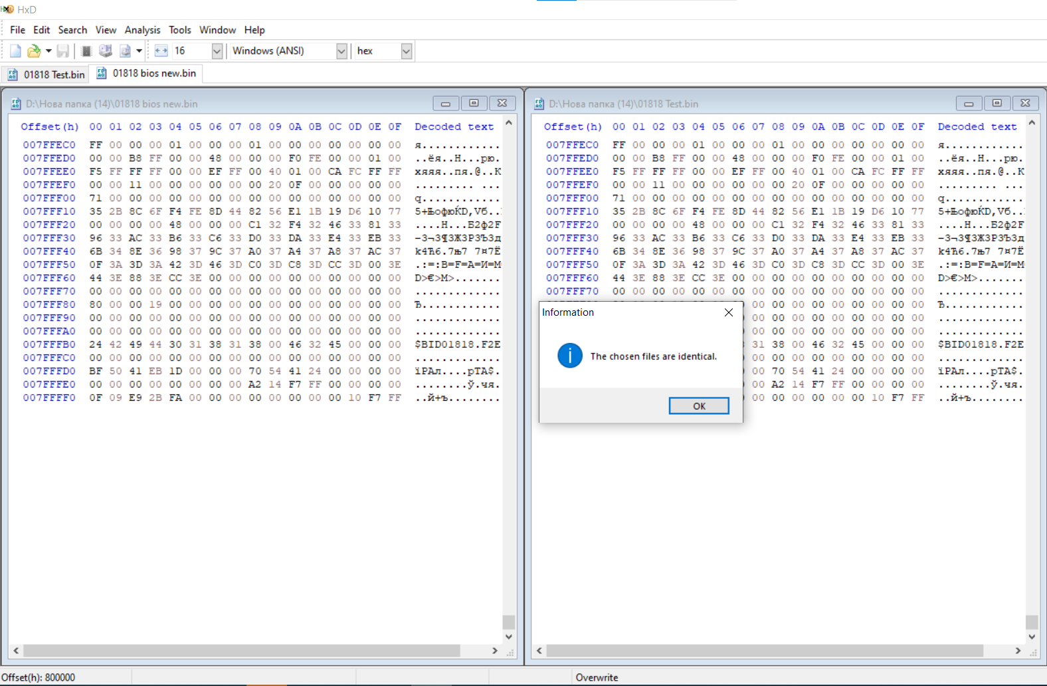Screen dimensions: 1047x686
Task: Click the bytes-per-row width arrows icon
Action: 161,51
